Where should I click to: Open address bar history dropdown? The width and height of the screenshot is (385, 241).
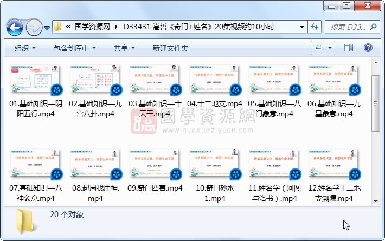(x=302, y=27)
